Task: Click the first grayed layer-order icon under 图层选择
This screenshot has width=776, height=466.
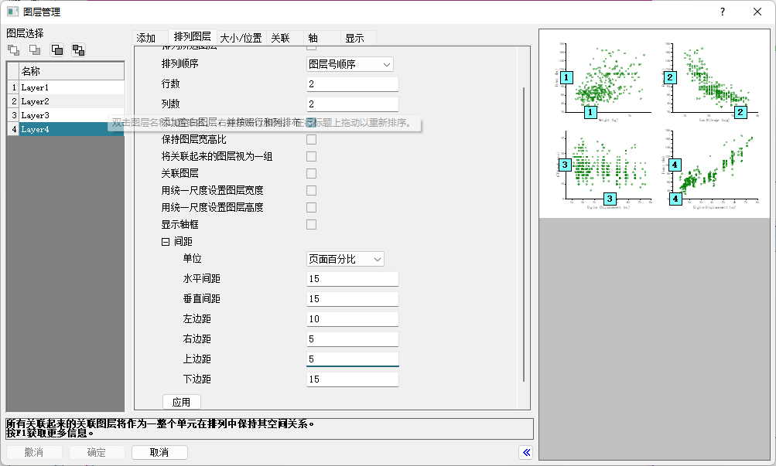Action: pos(14,50)
